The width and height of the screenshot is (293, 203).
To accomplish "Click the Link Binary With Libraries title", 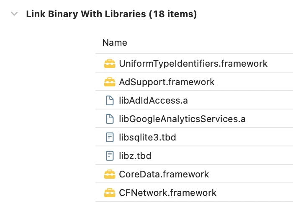I will click(x=111, y=14).
